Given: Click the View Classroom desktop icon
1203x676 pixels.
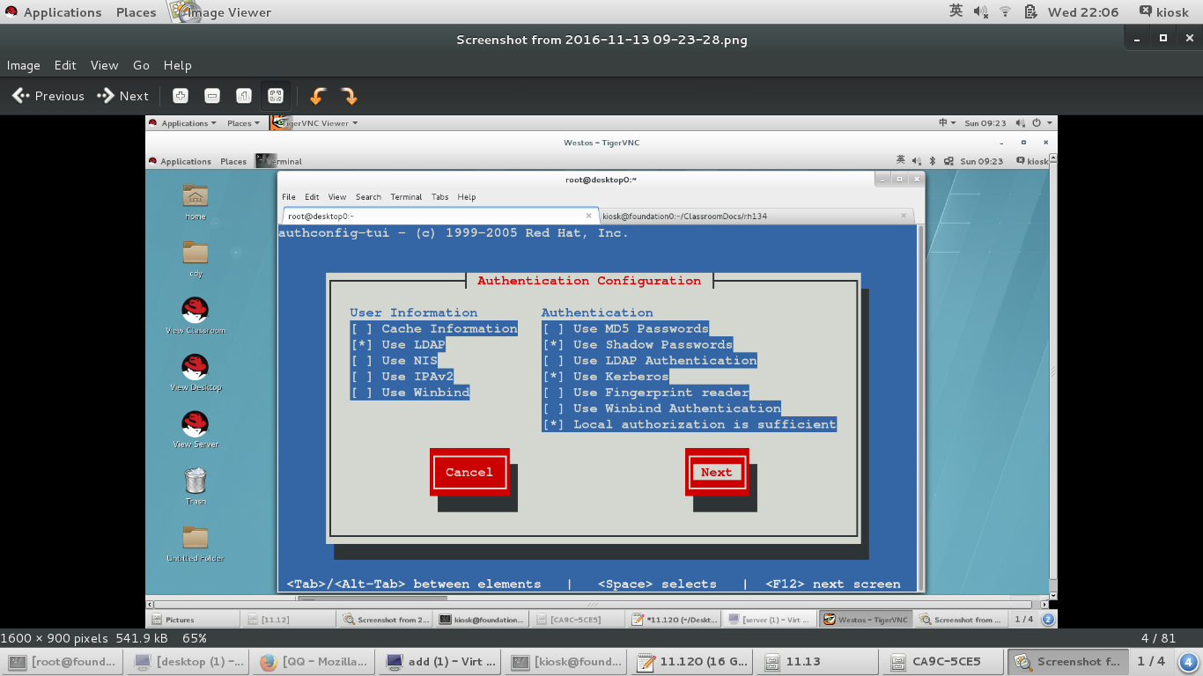Looking at the screenshot, I should pyautogui.click(x=196, y=316).
